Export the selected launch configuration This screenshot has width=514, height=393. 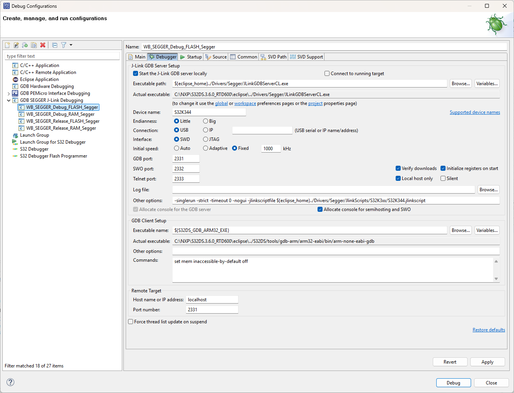(25, 45)
